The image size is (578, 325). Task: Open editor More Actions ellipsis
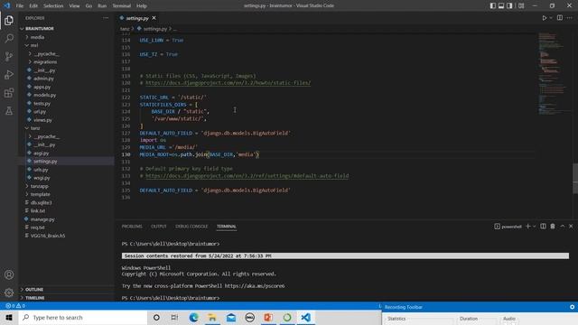(570, 18)
